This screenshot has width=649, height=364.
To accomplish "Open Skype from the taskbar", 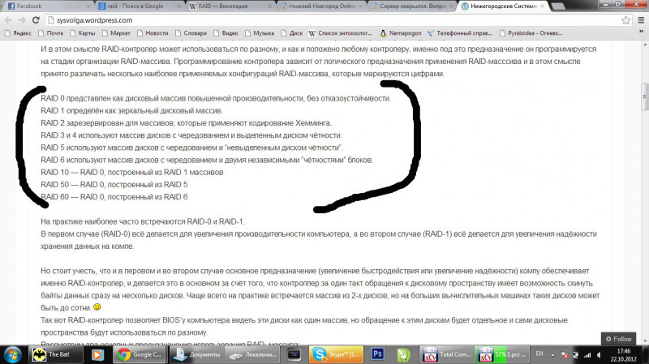I will (341, 353).
